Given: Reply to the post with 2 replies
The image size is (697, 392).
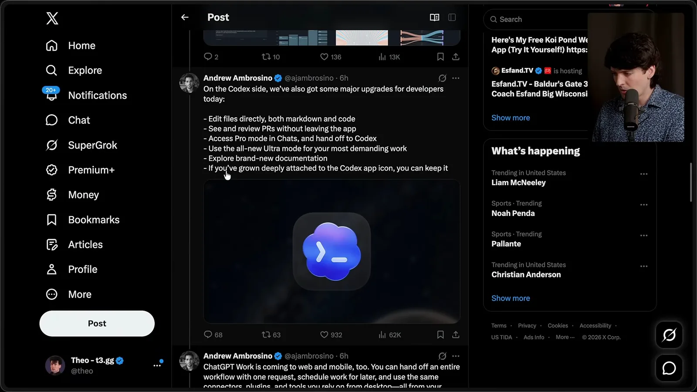Looking at the screenshot, I should point(211,57).
